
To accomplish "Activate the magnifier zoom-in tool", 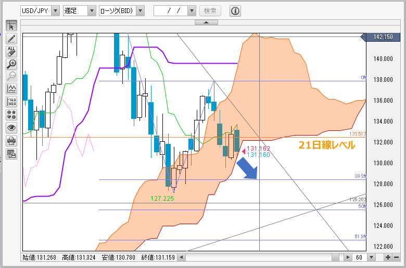I will (11, 64).
